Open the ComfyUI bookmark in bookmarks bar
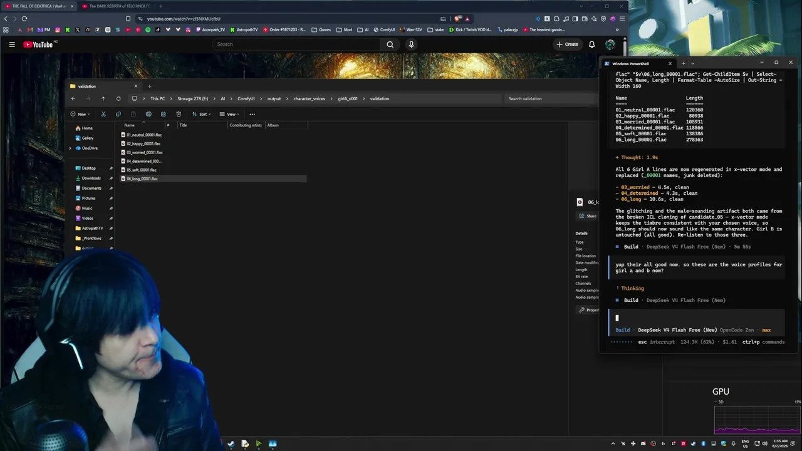The width and height of the screenshot is (802, 451). (x=383, y=29)
